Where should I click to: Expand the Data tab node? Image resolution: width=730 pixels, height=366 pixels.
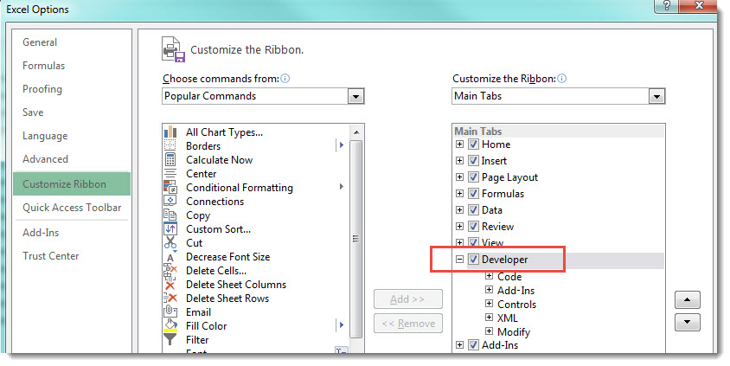pos(459,210)
